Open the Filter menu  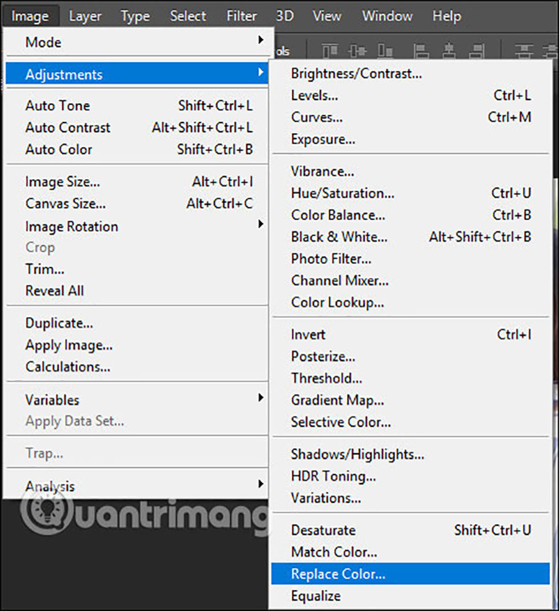click(x=242, y=16)
